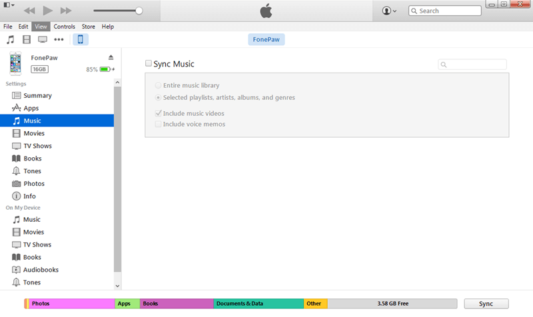Screen dimensions: 533x317
Task: Open the Movies library icon in toolbar
Action: pos(27,39)
